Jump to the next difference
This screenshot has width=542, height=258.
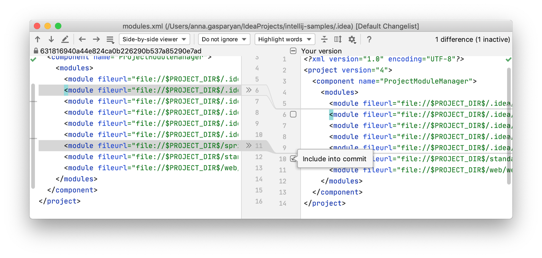click(x=51, y=39)
